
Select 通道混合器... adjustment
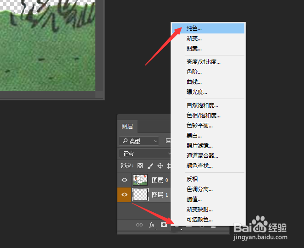point(208,156)
